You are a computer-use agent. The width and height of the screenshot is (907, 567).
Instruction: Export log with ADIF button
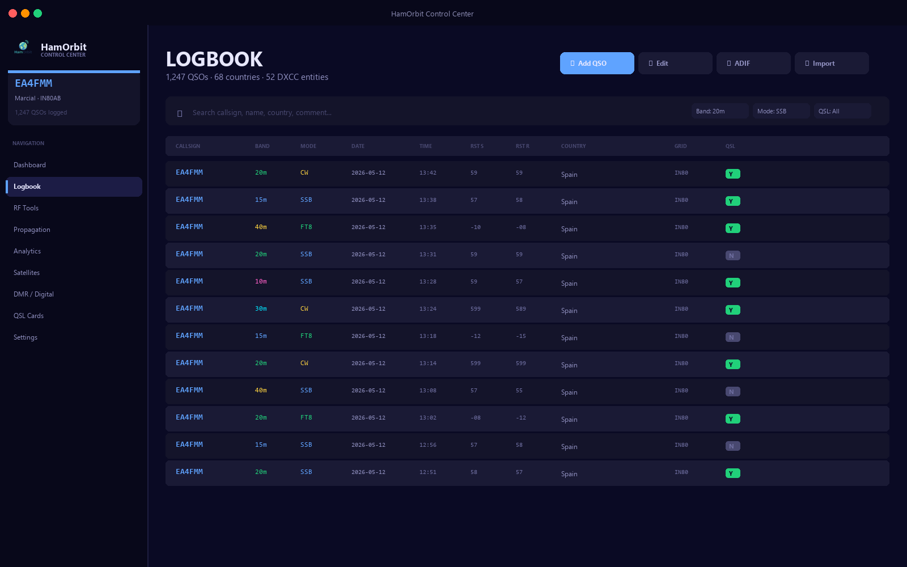tap(753, 64)
